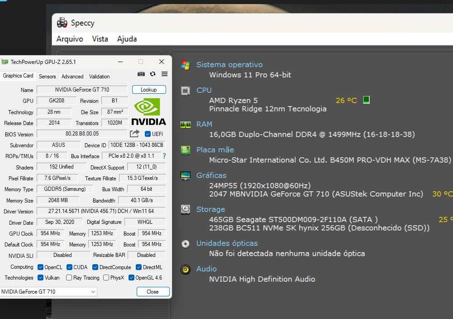
Task: Click the Lookup button
Action: click(x=149, y=90)
